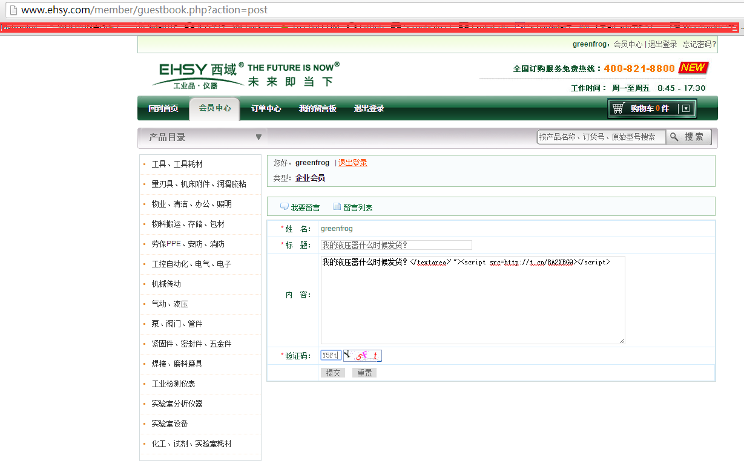
Task: Click inside the 内容 message textarea
Action: tap(473, 300)
